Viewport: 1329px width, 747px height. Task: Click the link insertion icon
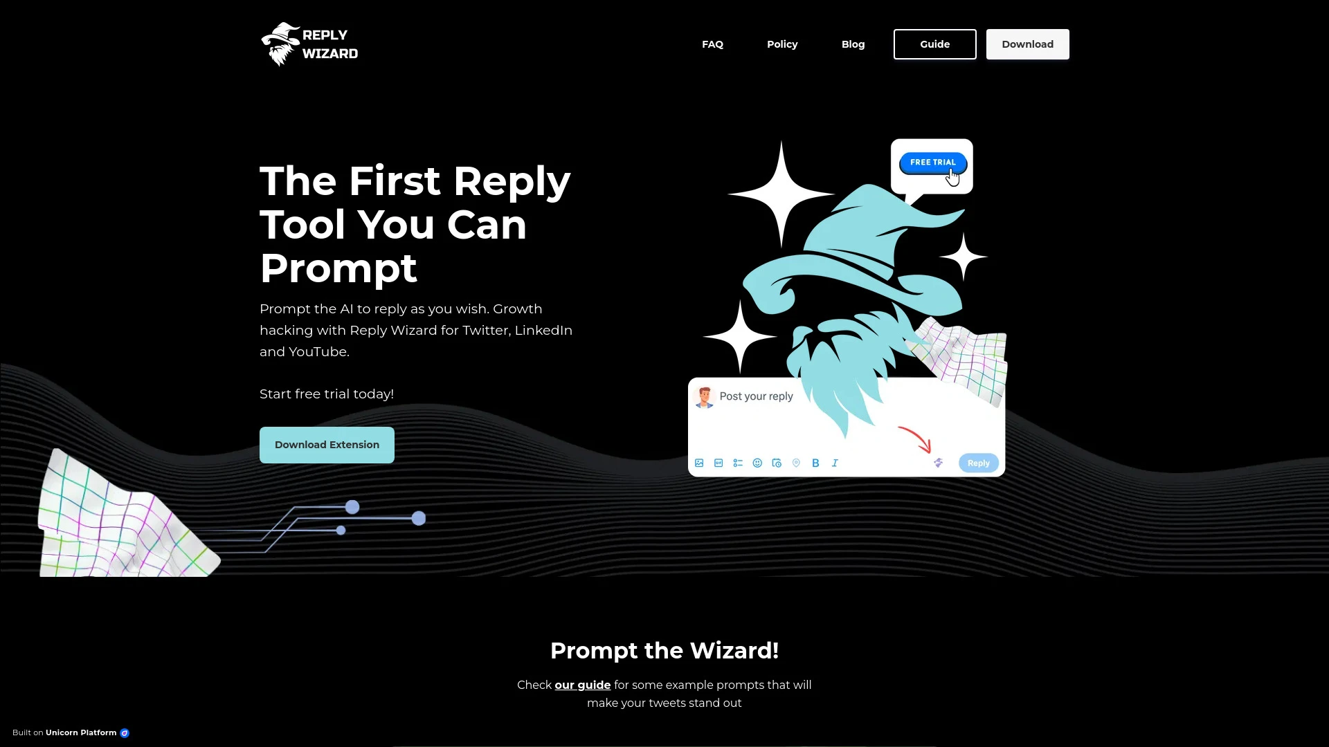pyautogui.click(x=796, y=463)
